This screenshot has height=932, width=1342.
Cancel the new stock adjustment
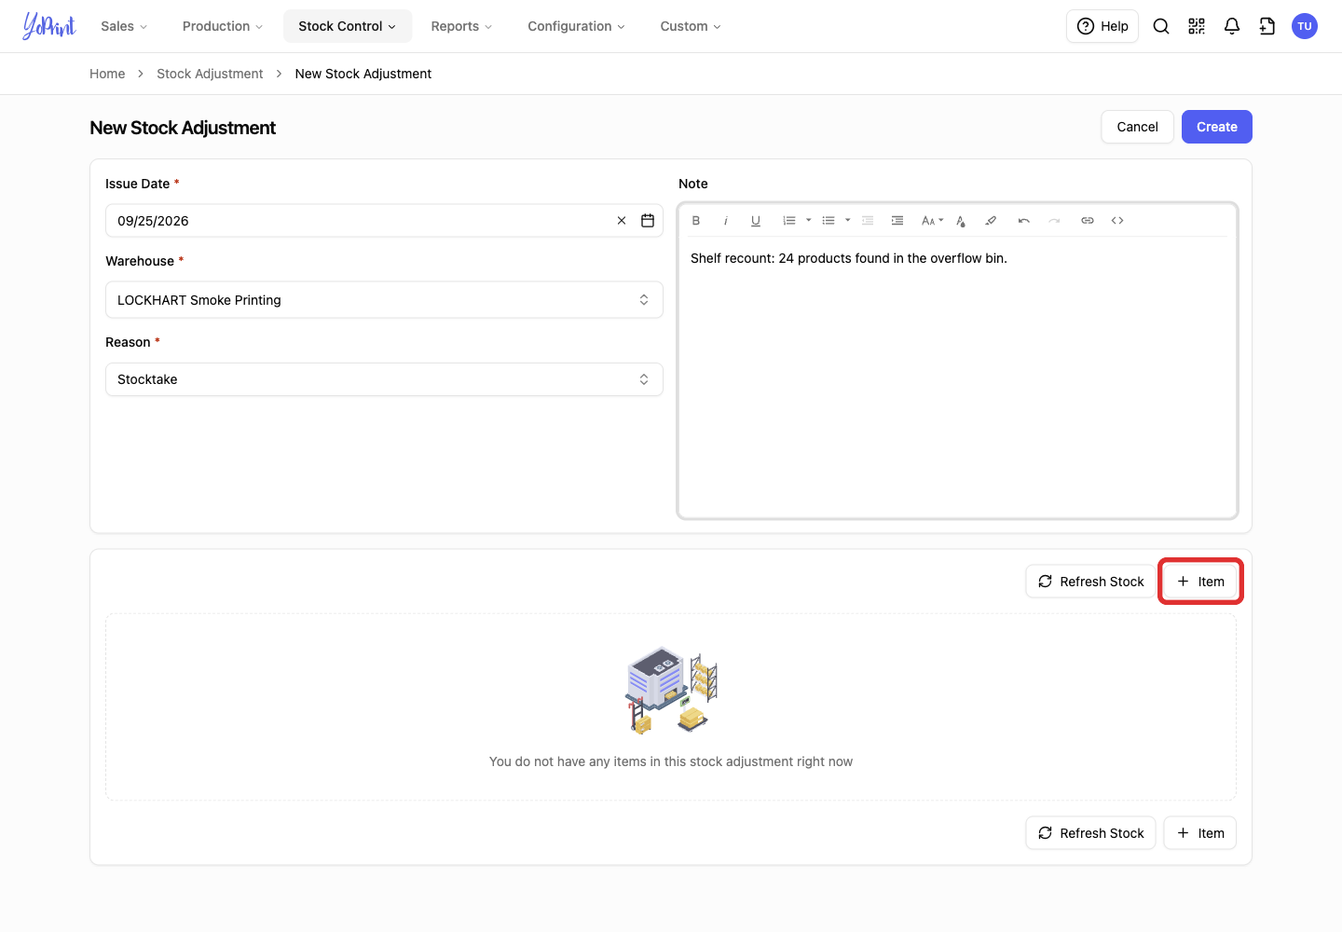click(x=1138, y=127)
